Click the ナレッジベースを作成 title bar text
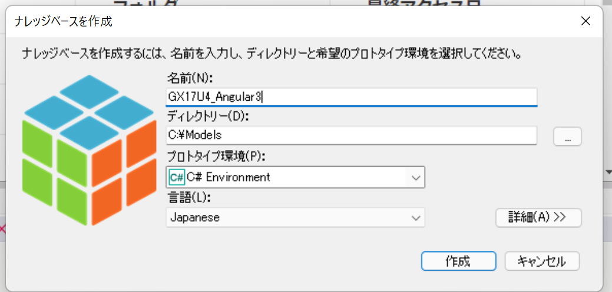This screenshot has height=292, width=612. pyautogui.click(x=63, y=21)
